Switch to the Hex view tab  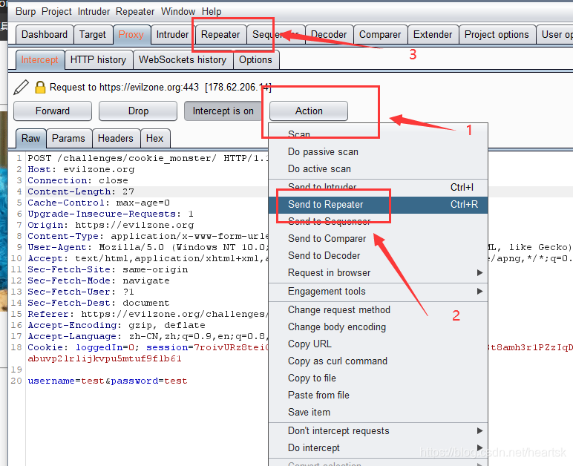[x=154, y=139]
